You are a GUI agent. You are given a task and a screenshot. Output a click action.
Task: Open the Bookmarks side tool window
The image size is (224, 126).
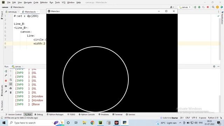(x=2, y=91)
